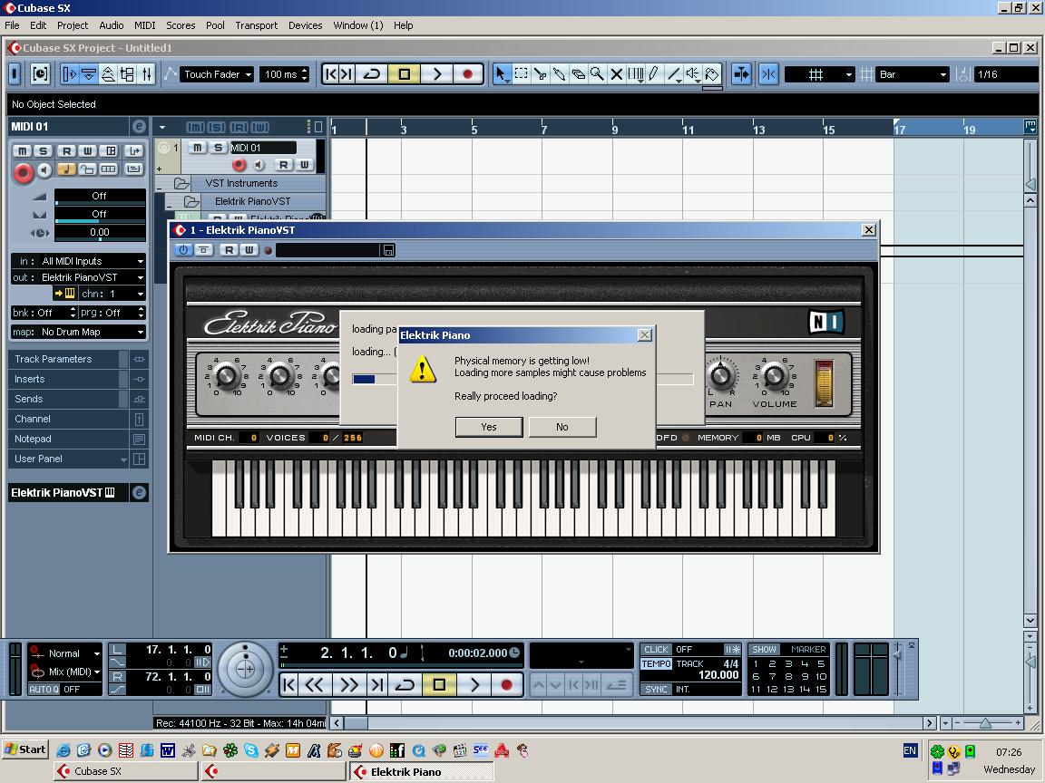Screen dimensions: 1045x783
Task: Click Fast Forward in the transport panel
Action: pyautogui.click(x=348, y=684)
